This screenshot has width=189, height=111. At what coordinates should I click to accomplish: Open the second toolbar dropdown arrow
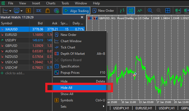(21, 11)
